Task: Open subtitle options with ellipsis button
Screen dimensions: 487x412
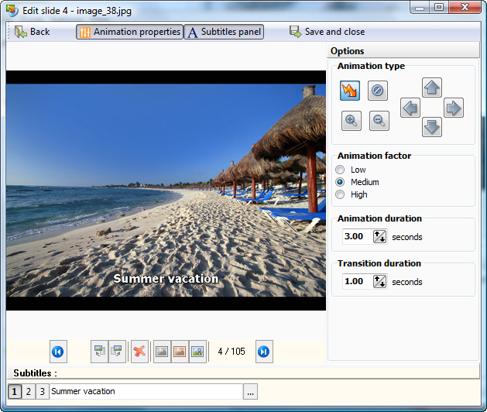Action: click(x=250, y=392)
